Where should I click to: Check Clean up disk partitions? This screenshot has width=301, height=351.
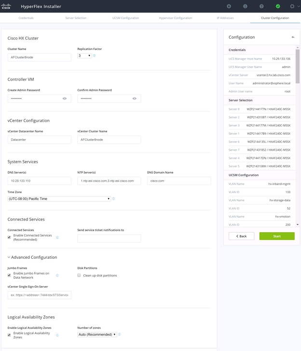tap(79, 275)
